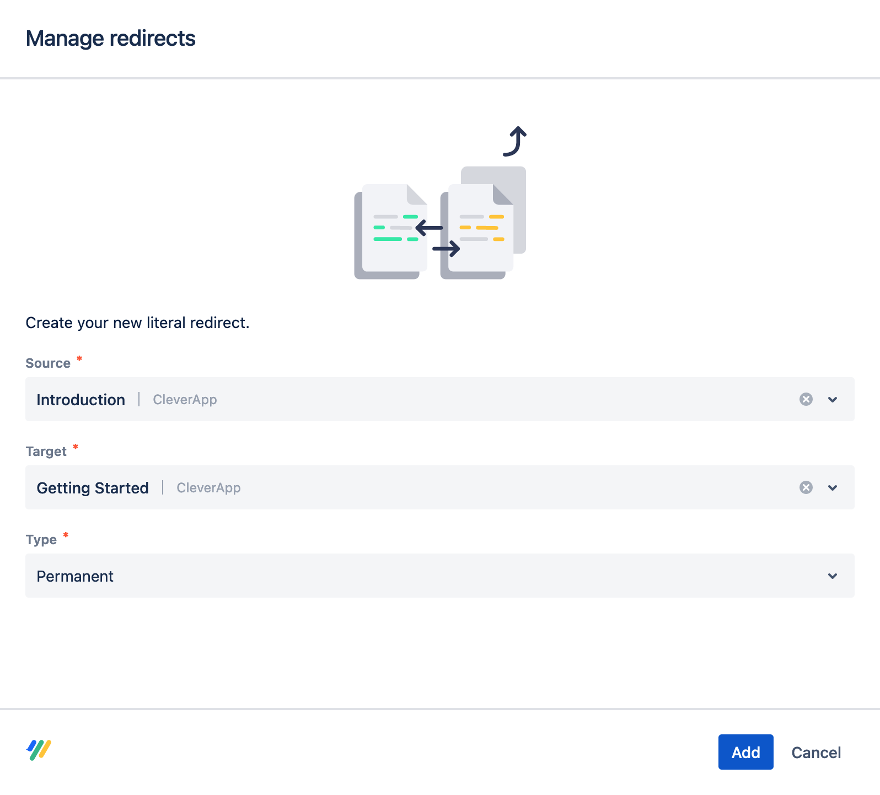The height and width of the screenshot is (795, 880).
Task: Click the 'Create your new literal redirect' text
Action: [138, 323]
